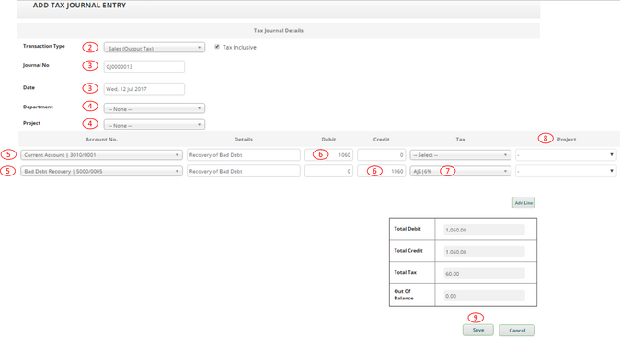Click the Credit field showing 1060
Screen dimensions: 620x338
(x=381, y=172)
